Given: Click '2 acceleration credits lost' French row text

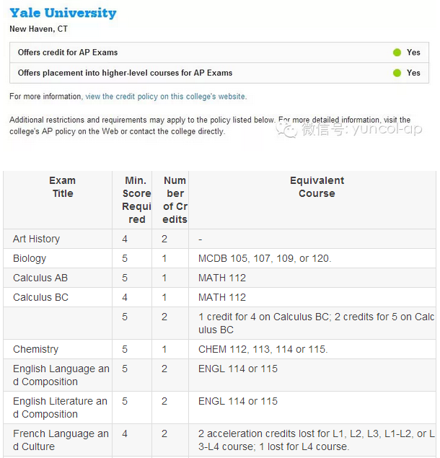Looking at the screenshot, I should (317, 440).
